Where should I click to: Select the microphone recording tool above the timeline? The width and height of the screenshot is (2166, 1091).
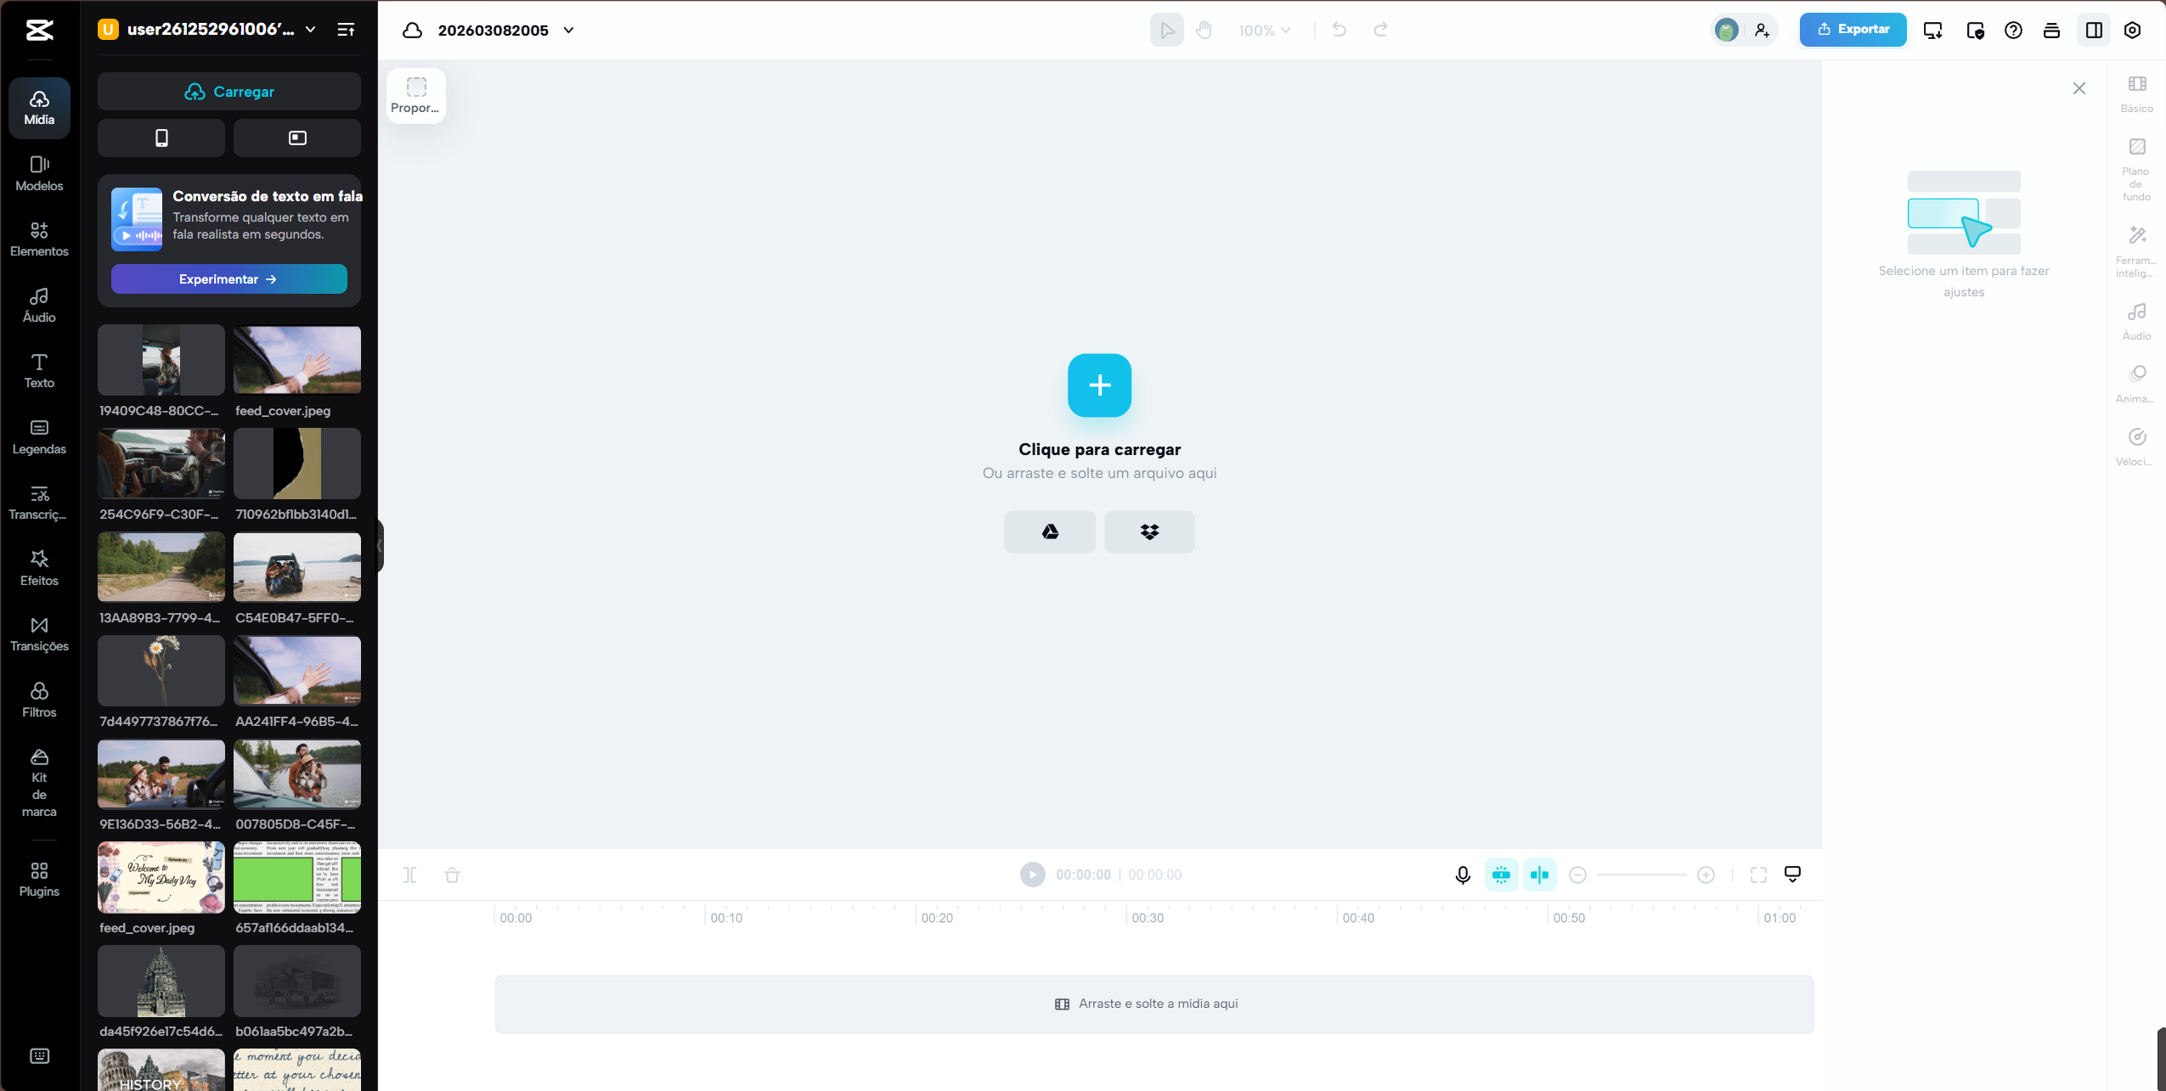[x=1463, y=874]
